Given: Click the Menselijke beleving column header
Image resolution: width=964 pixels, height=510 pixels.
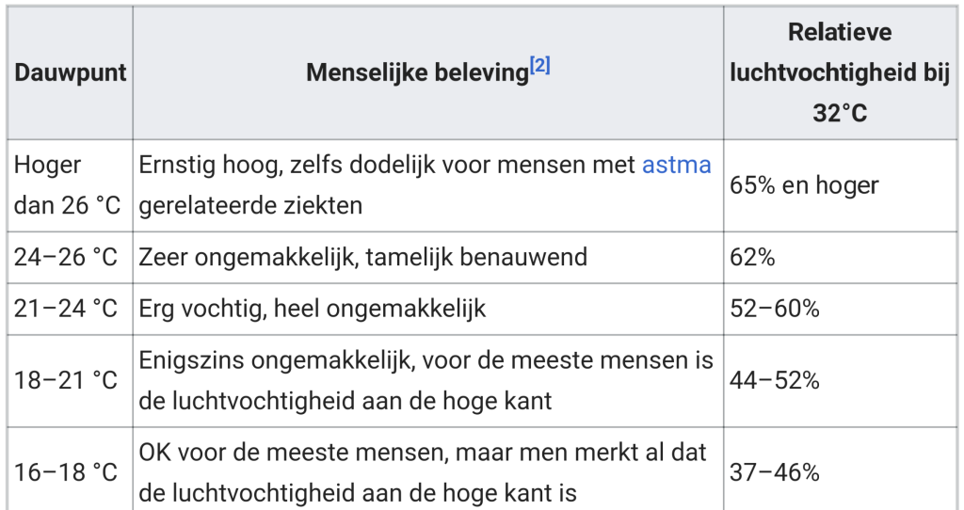Looking at the screenshot, I should 428,72.
